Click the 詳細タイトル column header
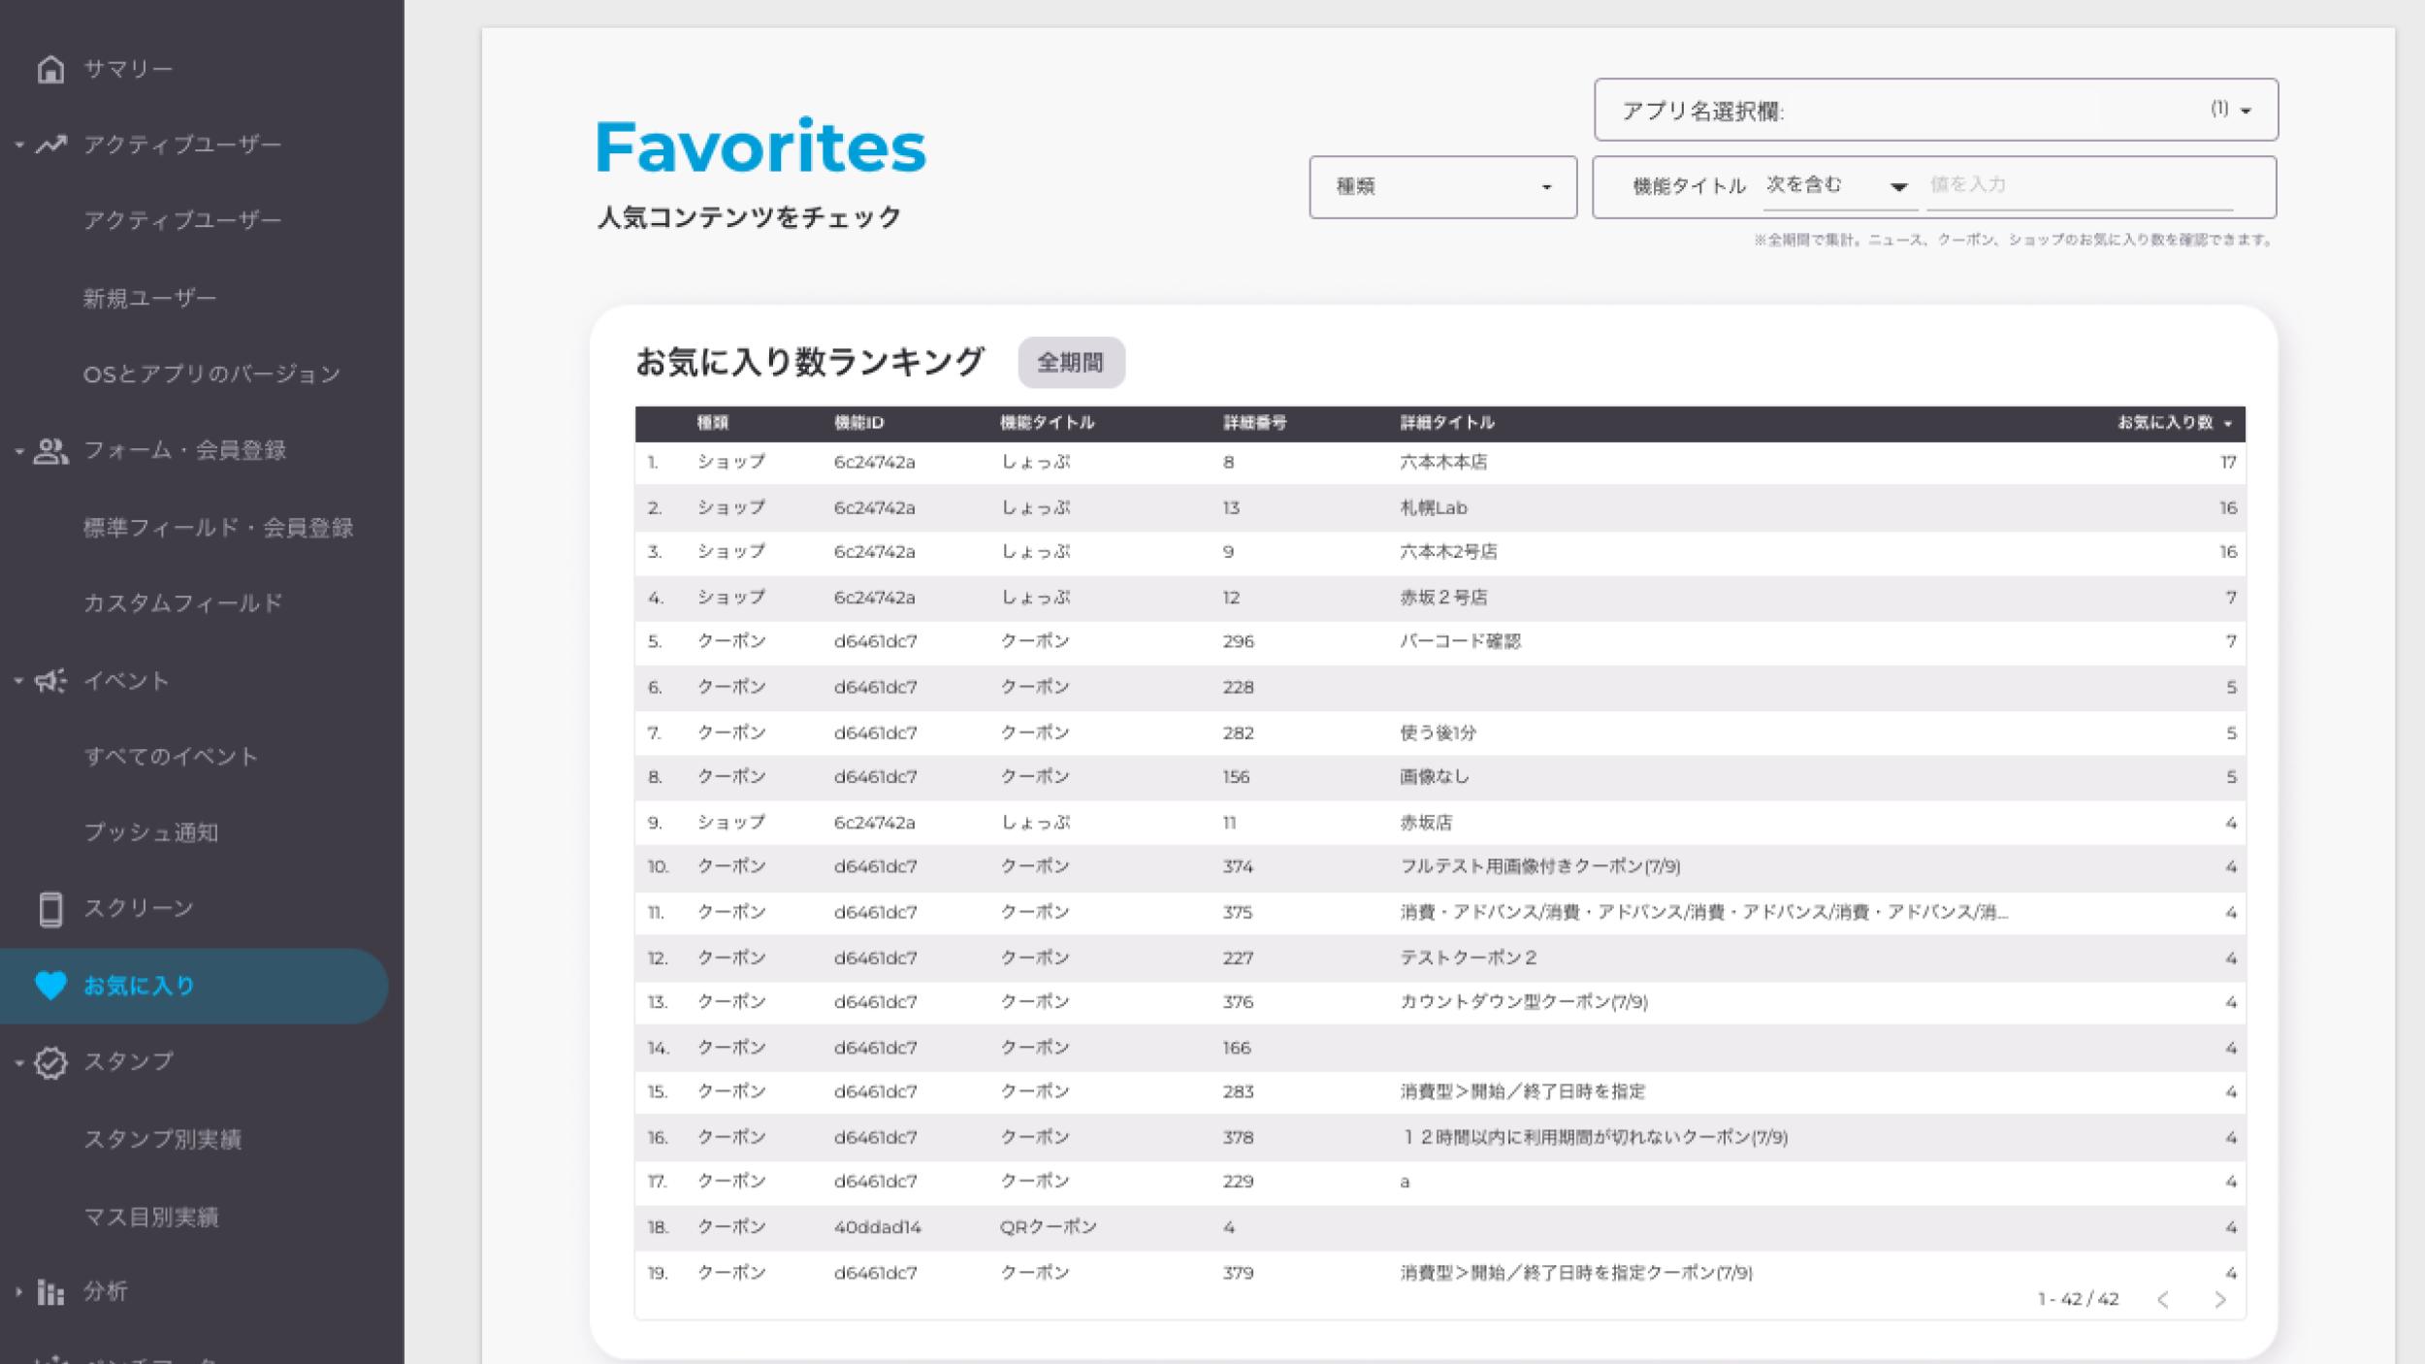 [x=1447, y=423]
